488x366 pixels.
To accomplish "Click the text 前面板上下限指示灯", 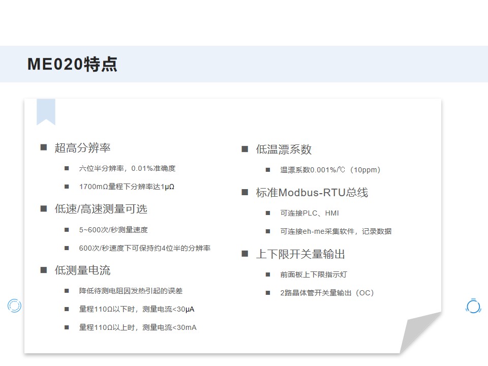I will point(314,274).
